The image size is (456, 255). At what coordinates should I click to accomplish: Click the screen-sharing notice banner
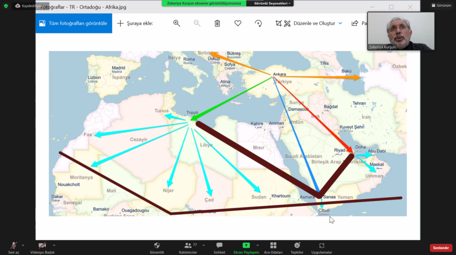coord(204,3)
